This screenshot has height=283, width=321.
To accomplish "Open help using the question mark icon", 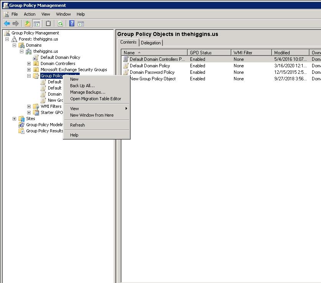I will (72, 23).
